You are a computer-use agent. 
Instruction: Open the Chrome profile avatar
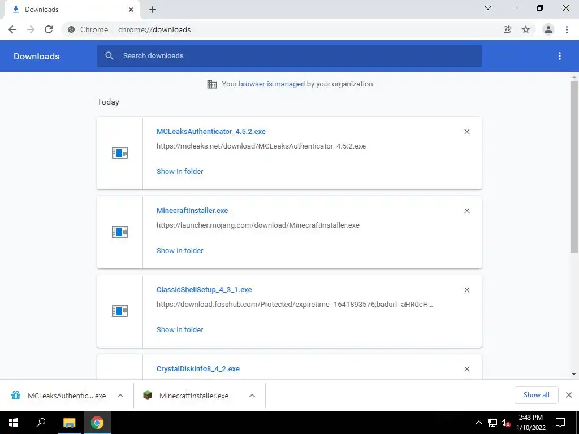548,29
